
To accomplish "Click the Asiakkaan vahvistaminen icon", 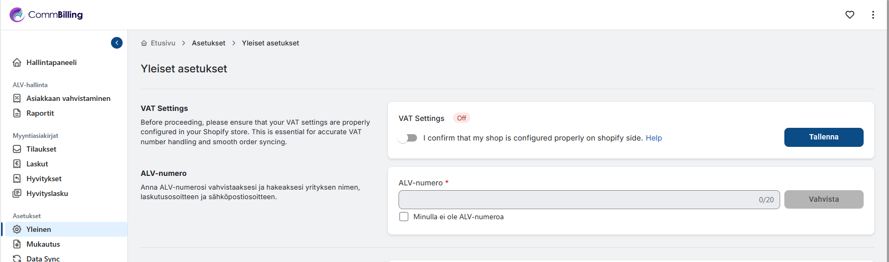I will coord(17,98).
